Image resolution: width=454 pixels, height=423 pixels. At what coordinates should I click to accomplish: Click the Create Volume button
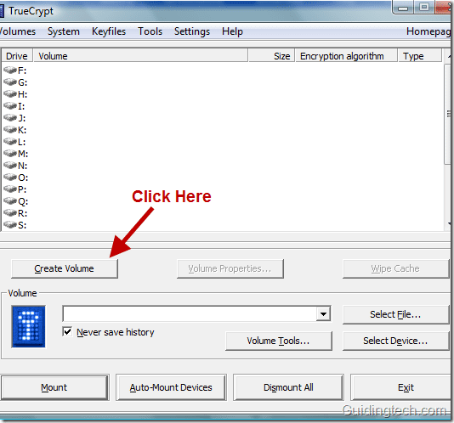pyautogui.click(x=65, y=268)
